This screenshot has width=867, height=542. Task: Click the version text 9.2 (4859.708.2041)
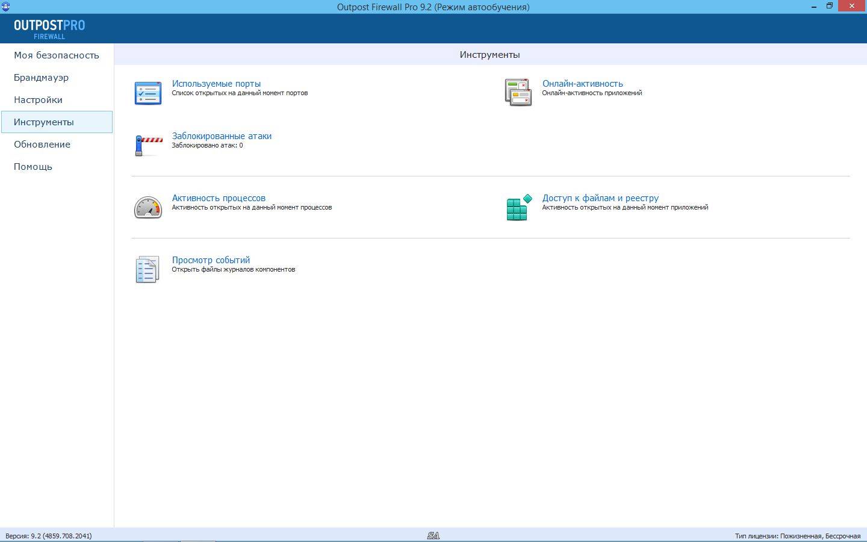pyautogui.click(x=48, y=536)
